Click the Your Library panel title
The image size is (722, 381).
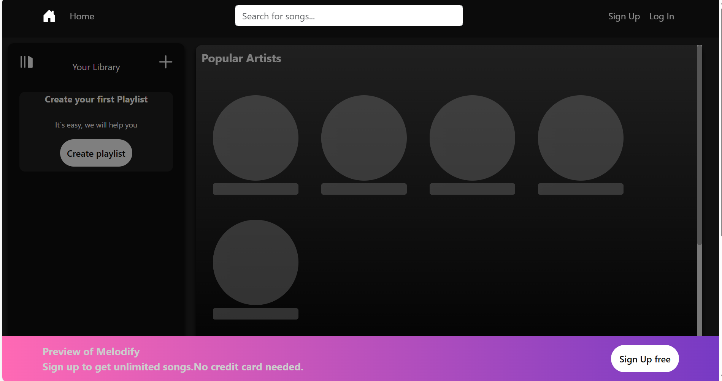pyautogui.click(x=96, y=67)
